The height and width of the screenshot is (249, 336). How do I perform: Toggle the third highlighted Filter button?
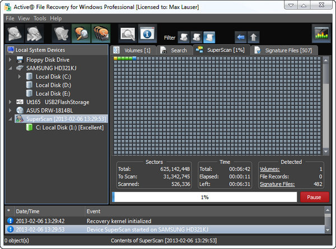tap(209, 37)
